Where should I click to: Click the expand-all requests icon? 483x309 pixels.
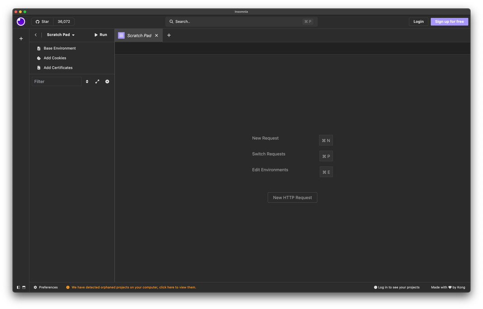coord(97,81)
